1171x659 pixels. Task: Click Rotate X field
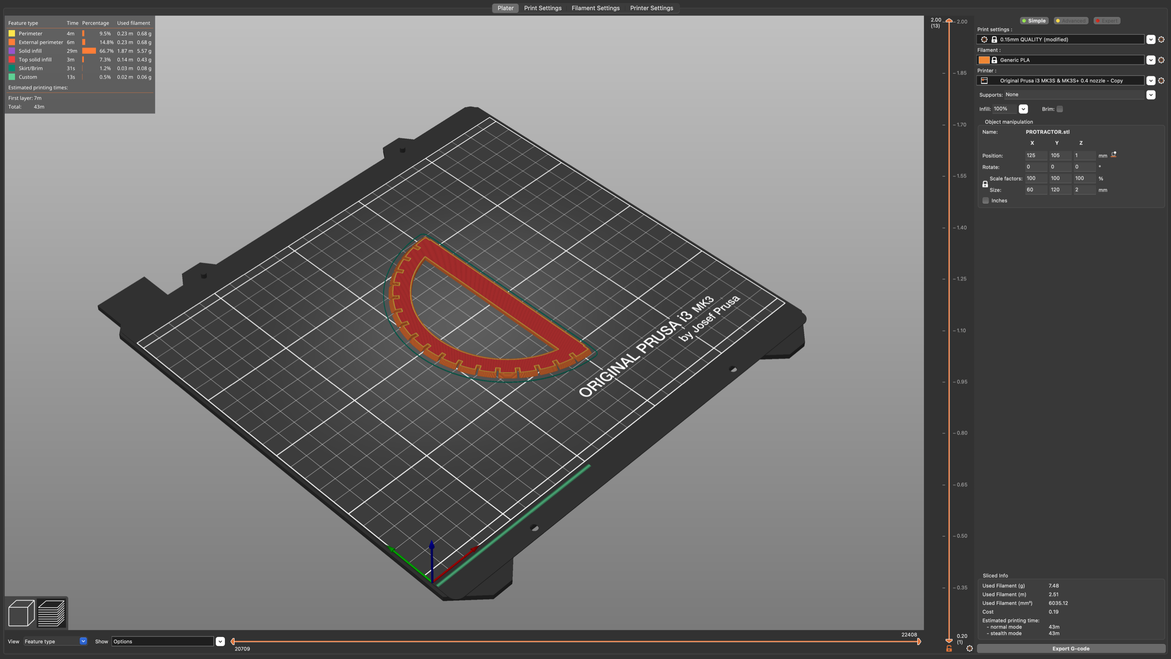pos(1036,167)
